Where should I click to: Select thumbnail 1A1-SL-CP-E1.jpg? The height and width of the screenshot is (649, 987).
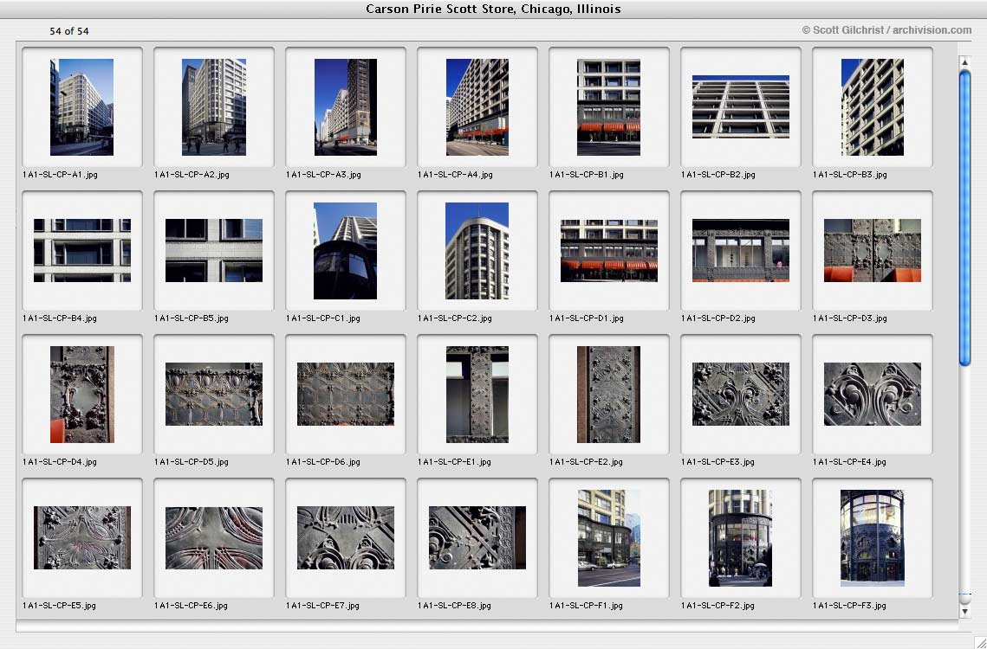point(477,395)
